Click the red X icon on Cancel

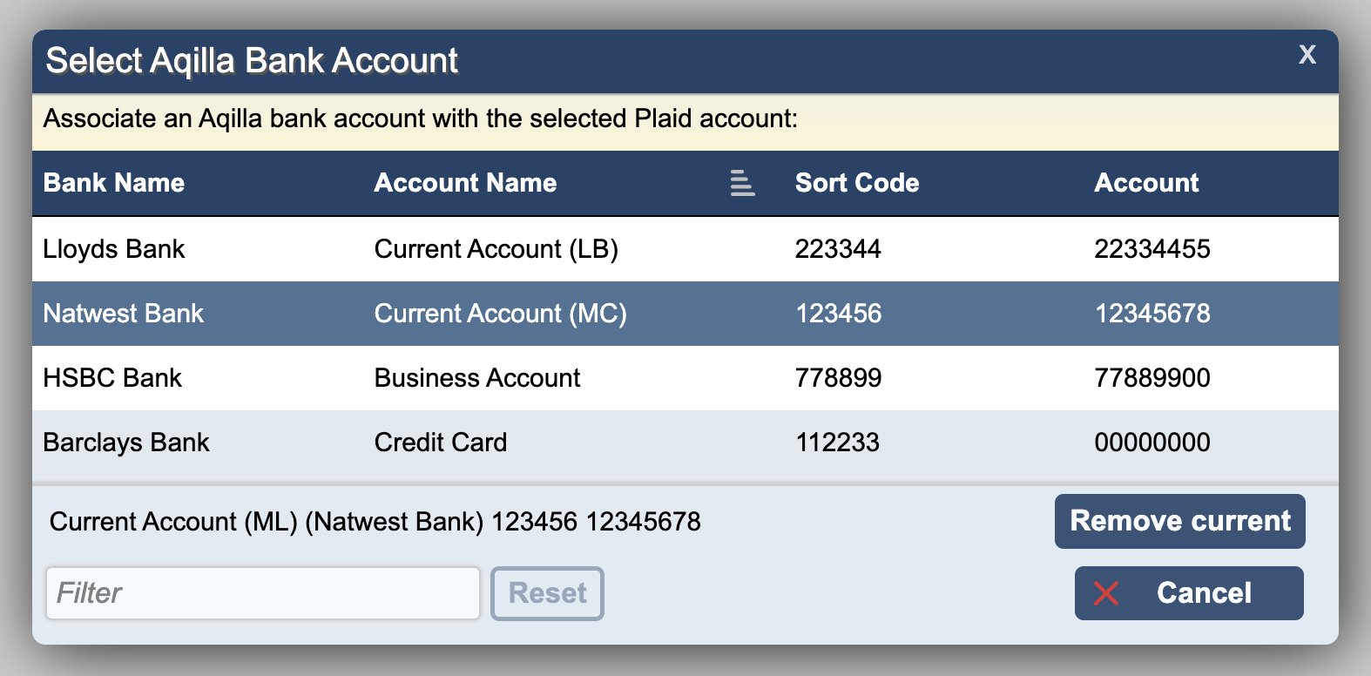(x=1106, y=593)
